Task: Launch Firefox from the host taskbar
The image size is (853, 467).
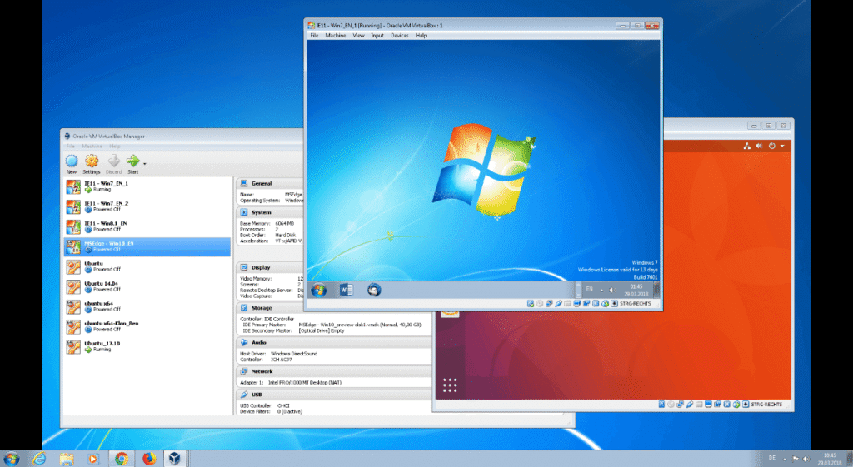Action: click(149, 458)
